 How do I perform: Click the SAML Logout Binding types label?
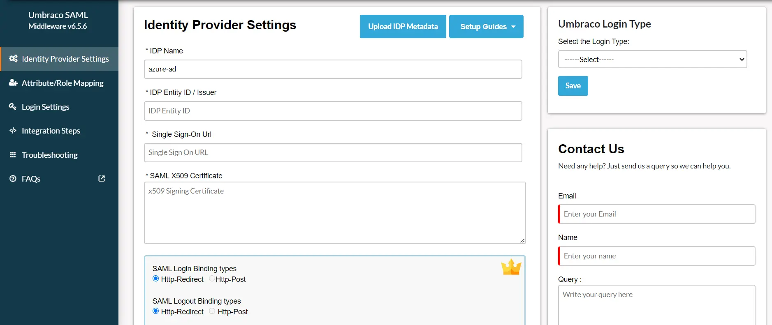pos(197,301)
